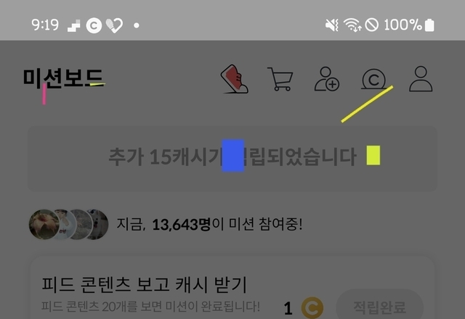Click the second participant avatar thumbnail

coord(64,224)
